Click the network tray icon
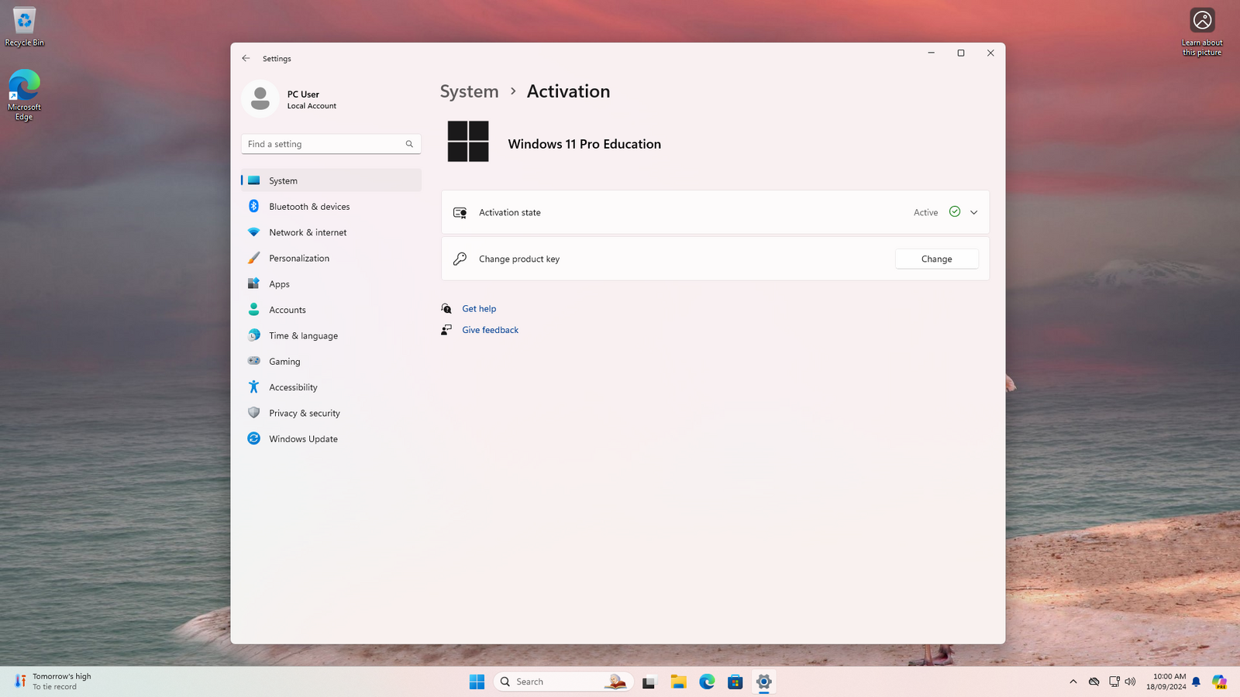The height and width of the screenshot is (697, 1240). [x=1114, y=682]
